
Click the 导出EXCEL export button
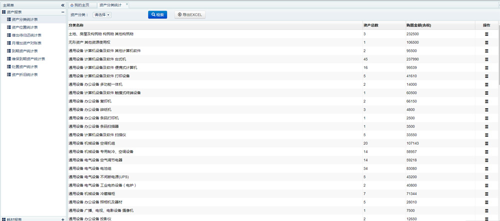[190, 15]
